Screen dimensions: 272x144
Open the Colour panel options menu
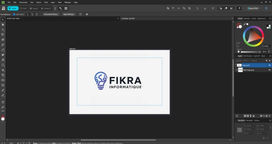[270, 18]
